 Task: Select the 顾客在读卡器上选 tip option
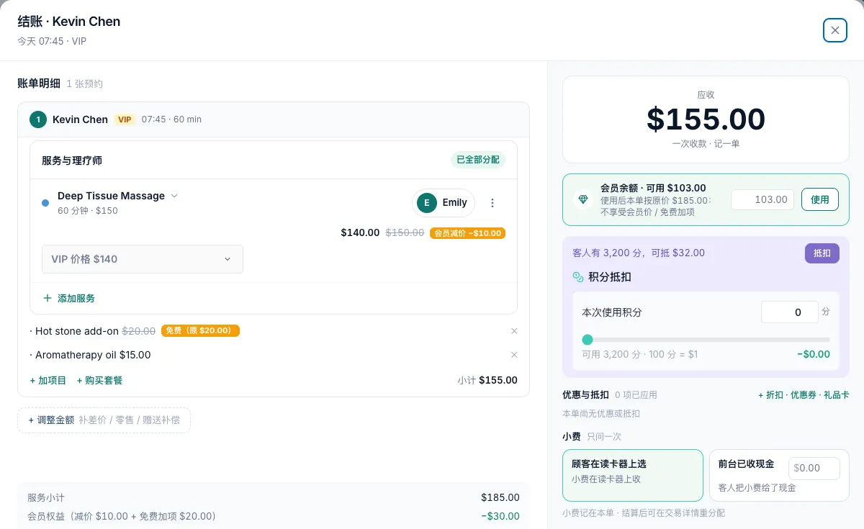[633, 475]
